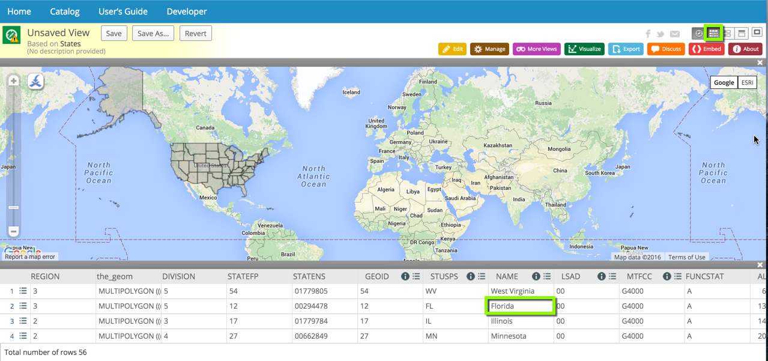Switch to the compass map view icon
The width and height of the screenshot is (768, 361).
click(x=698, y=33)
